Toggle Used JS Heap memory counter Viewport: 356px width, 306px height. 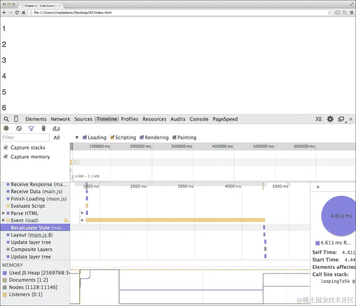click(x=5, y=273)
